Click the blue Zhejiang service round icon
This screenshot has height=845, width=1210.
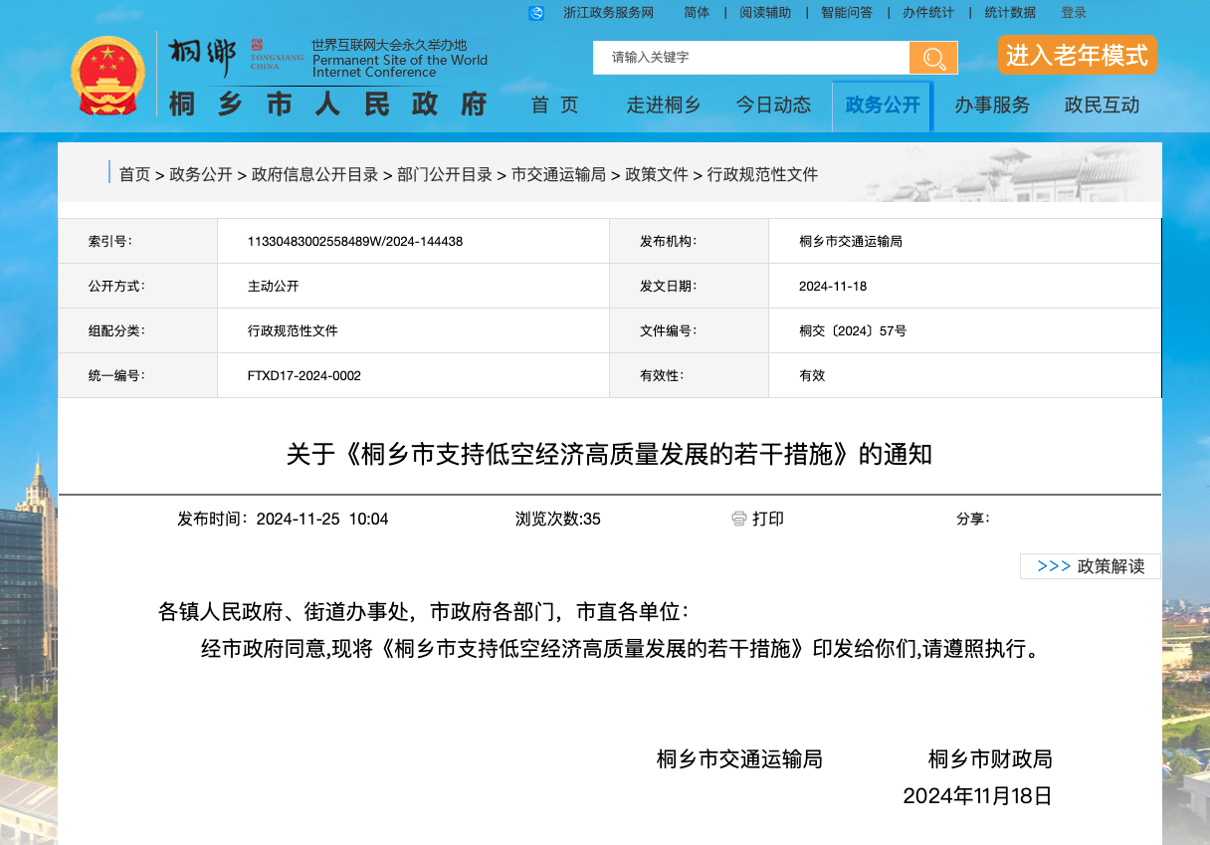[x=537, y=13]
